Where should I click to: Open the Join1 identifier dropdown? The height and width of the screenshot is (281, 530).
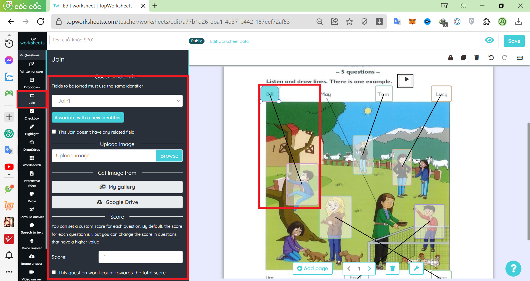117,101
